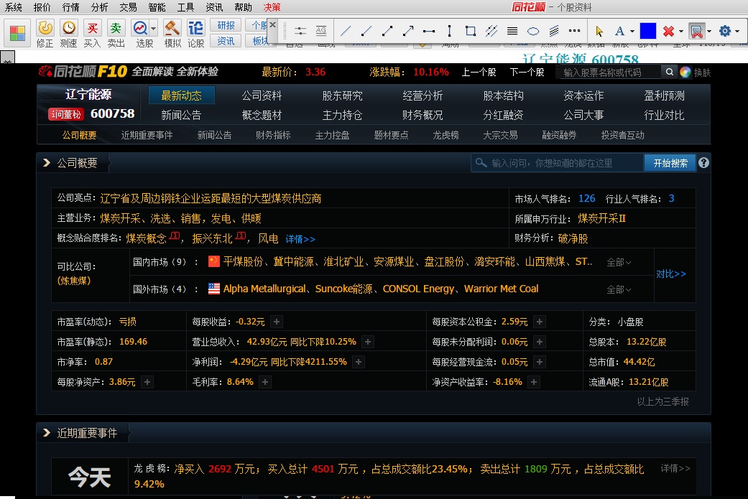Focus the stock name or code search field

coord(609,73)
